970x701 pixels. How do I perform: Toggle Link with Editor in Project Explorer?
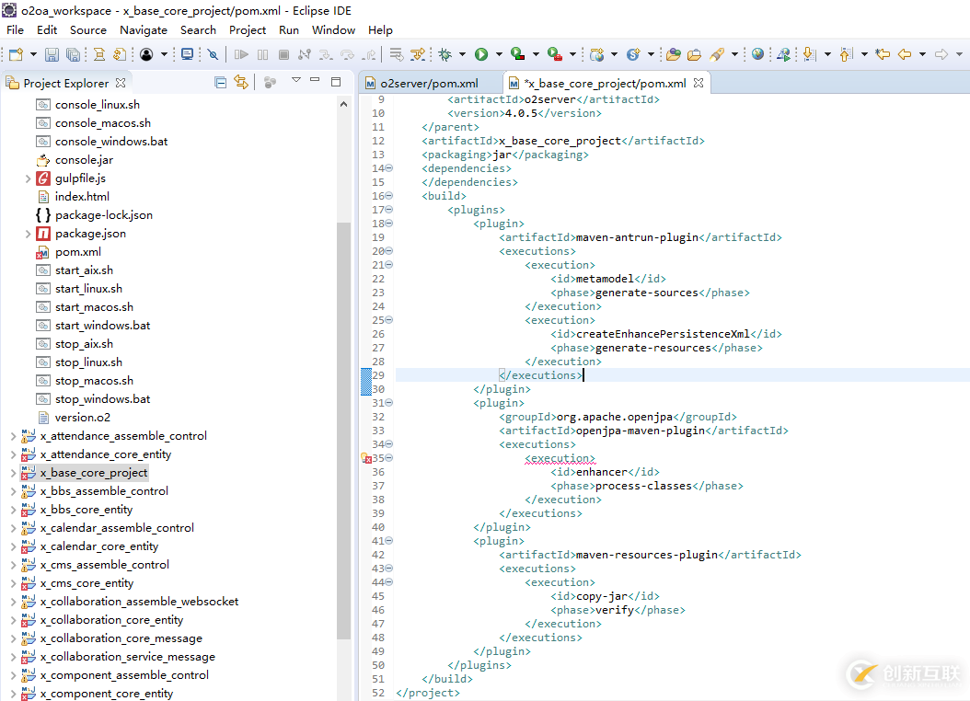coord(241,83)
